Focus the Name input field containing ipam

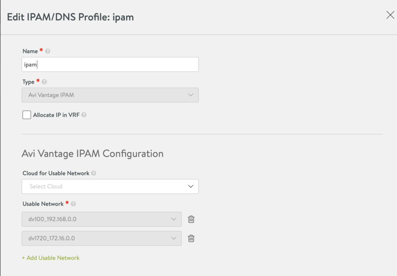(110, 64)
